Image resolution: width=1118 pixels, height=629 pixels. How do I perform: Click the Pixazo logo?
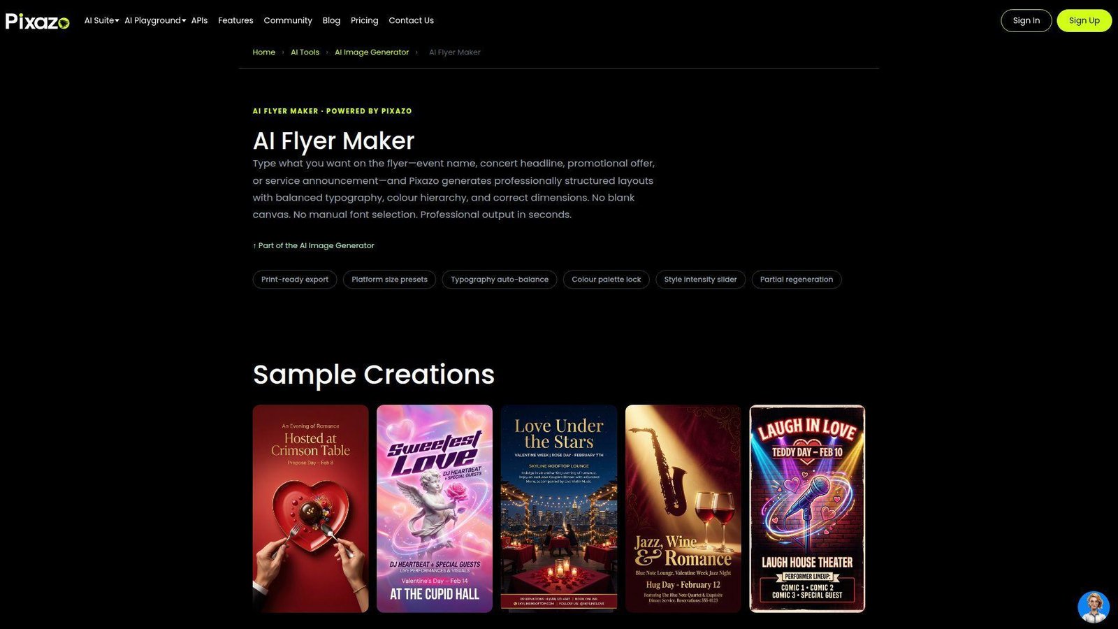click(38, 21)
